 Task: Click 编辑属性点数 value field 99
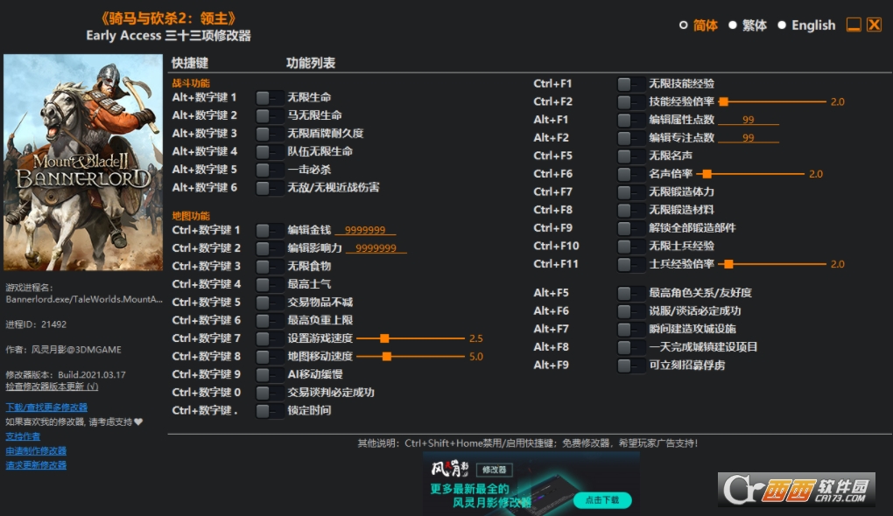click(749, 120)
